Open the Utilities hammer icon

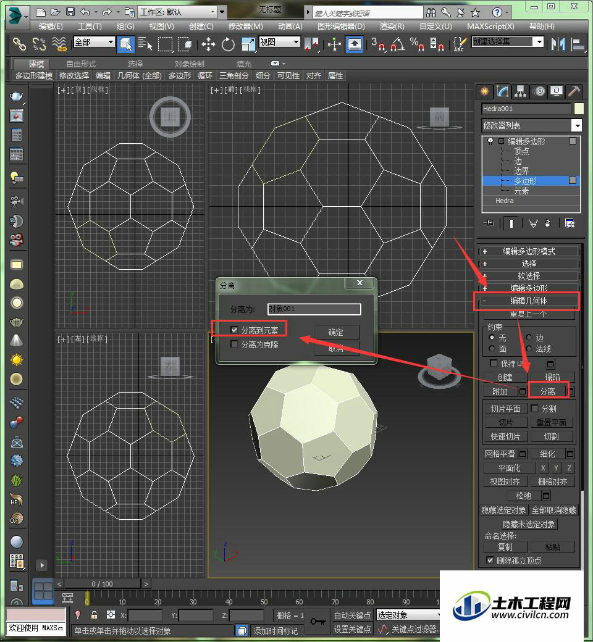point(574,91)
